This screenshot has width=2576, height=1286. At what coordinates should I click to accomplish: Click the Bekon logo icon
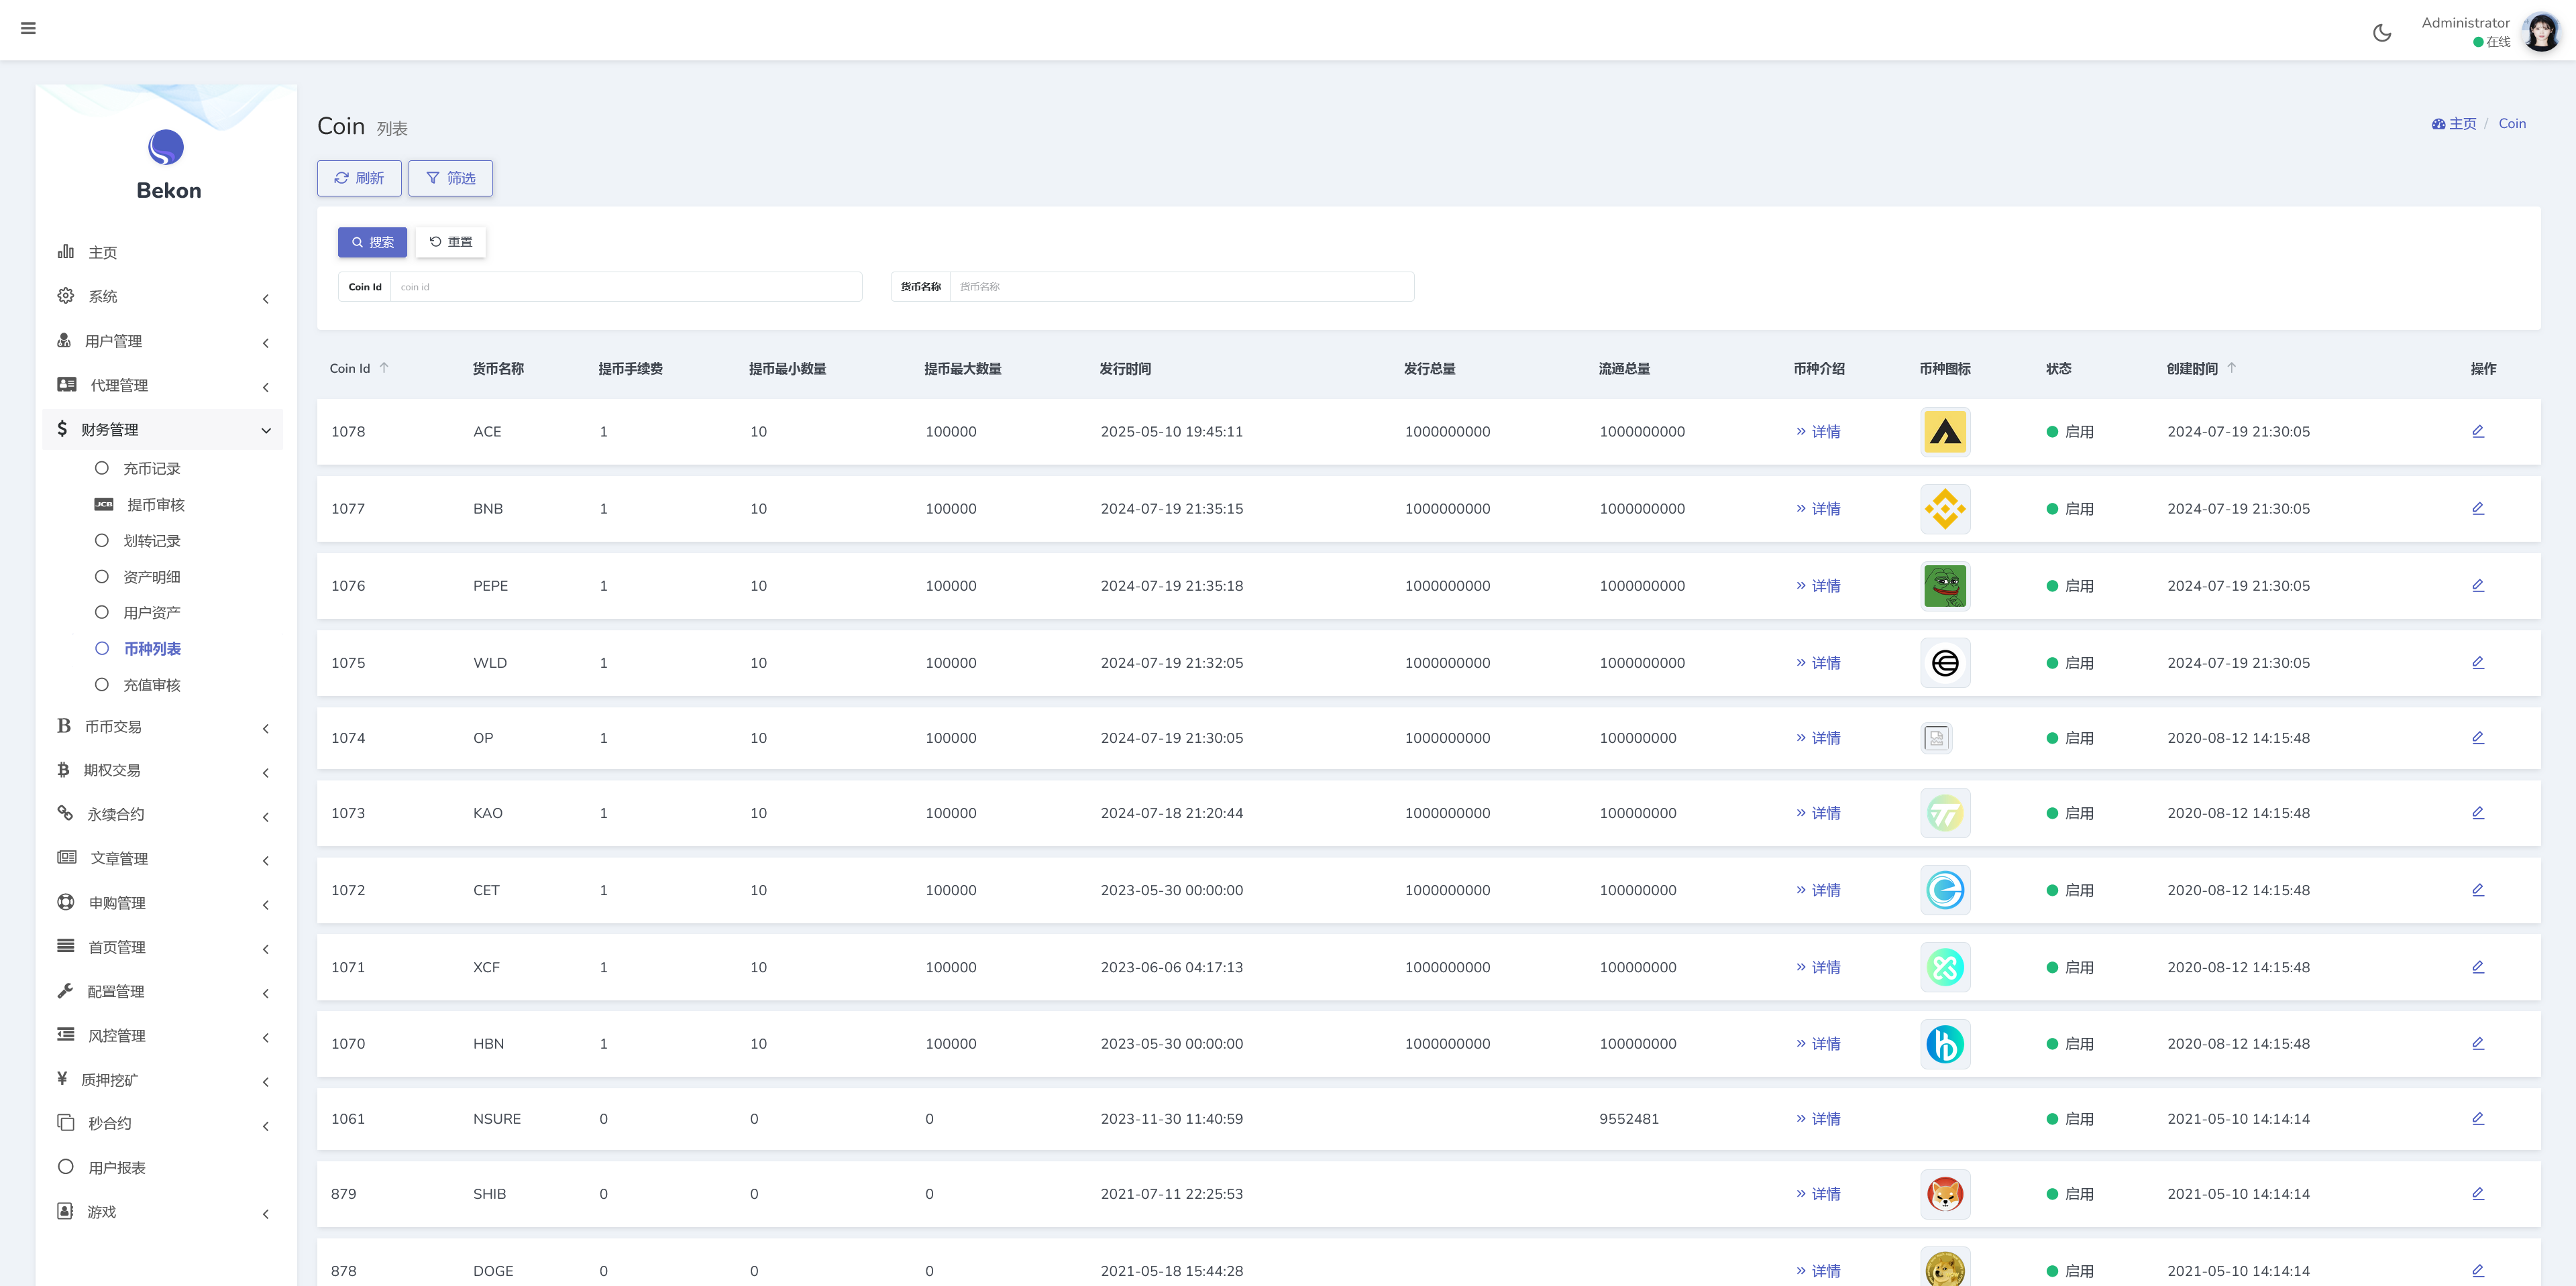click(166, 148)
